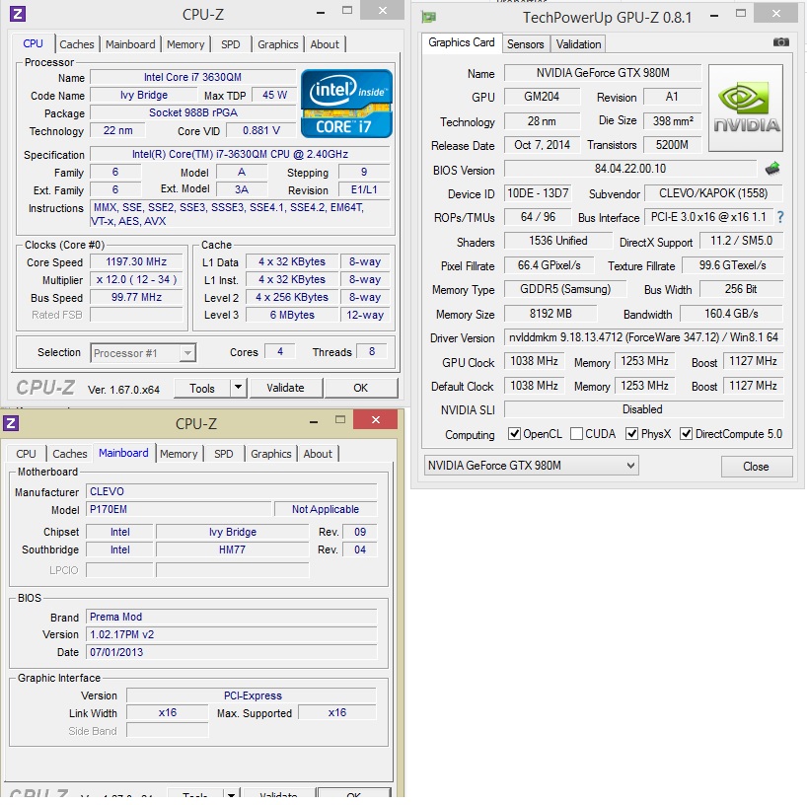This screenshot has width=807, height=805.
Task: Select the Sensors tab in GPU-Z
Action: [526, 44]
